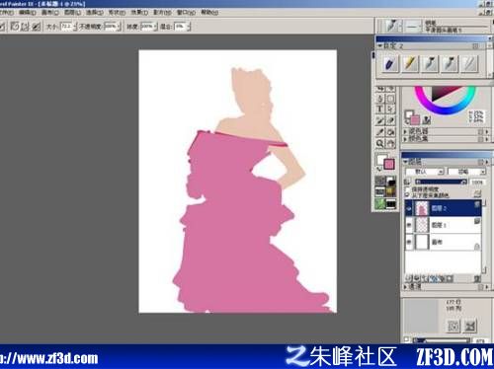The height and width of the screenshot is (369, 494).
Task: Select the thin light pencil in custom palette
Action: [469, 63]
